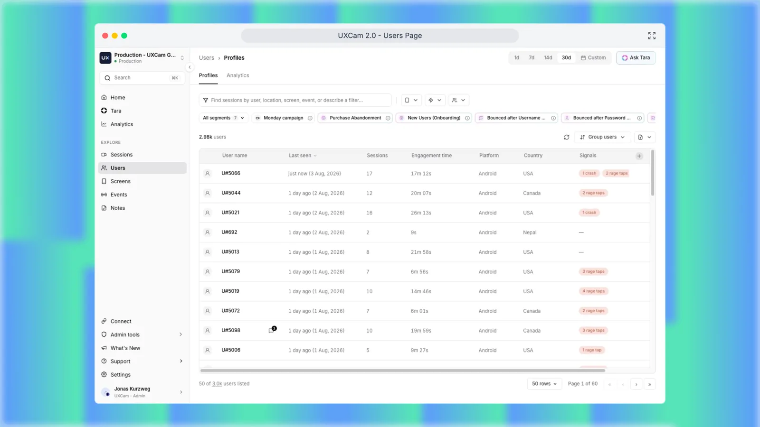Open Tara from the sidebar icon
This screenshot has width=760, height=427.
(104, 111)
